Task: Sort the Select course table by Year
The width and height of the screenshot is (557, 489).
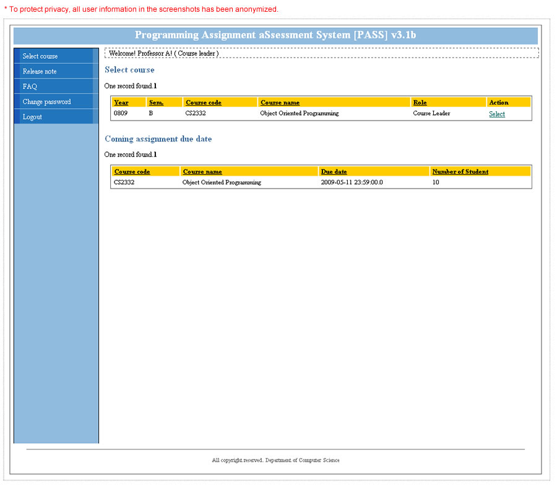Action: (121, 103)
